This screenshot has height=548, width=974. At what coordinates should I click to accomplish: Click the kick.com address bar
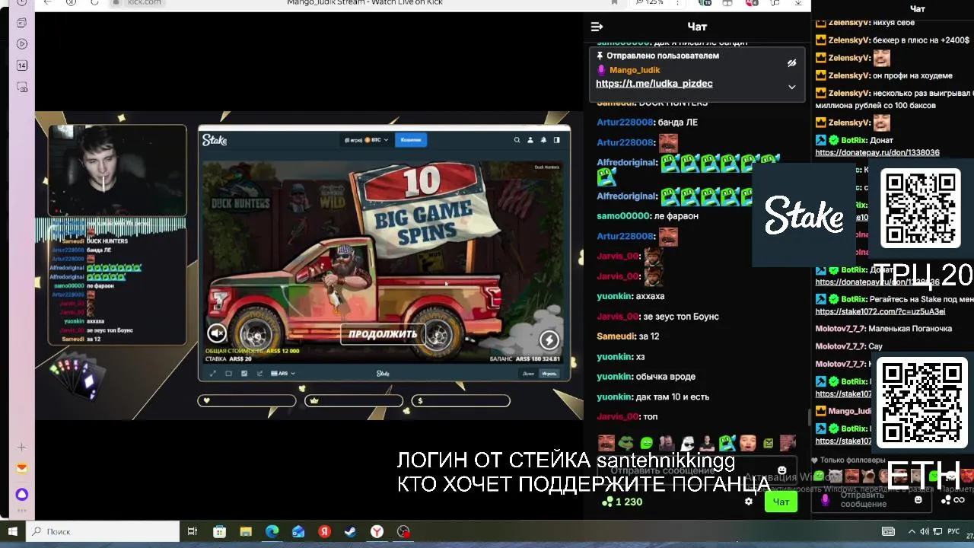(x=144, y=2)
